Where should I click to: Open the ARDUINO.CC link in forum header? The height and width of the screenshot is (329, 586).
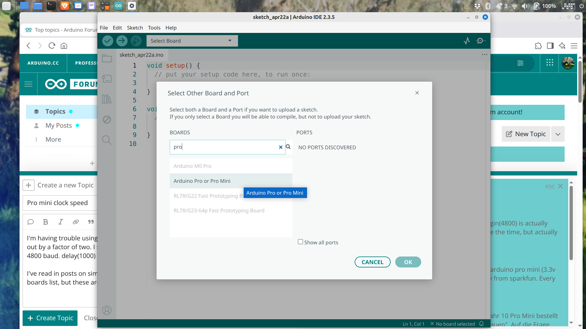pos(43,63)
